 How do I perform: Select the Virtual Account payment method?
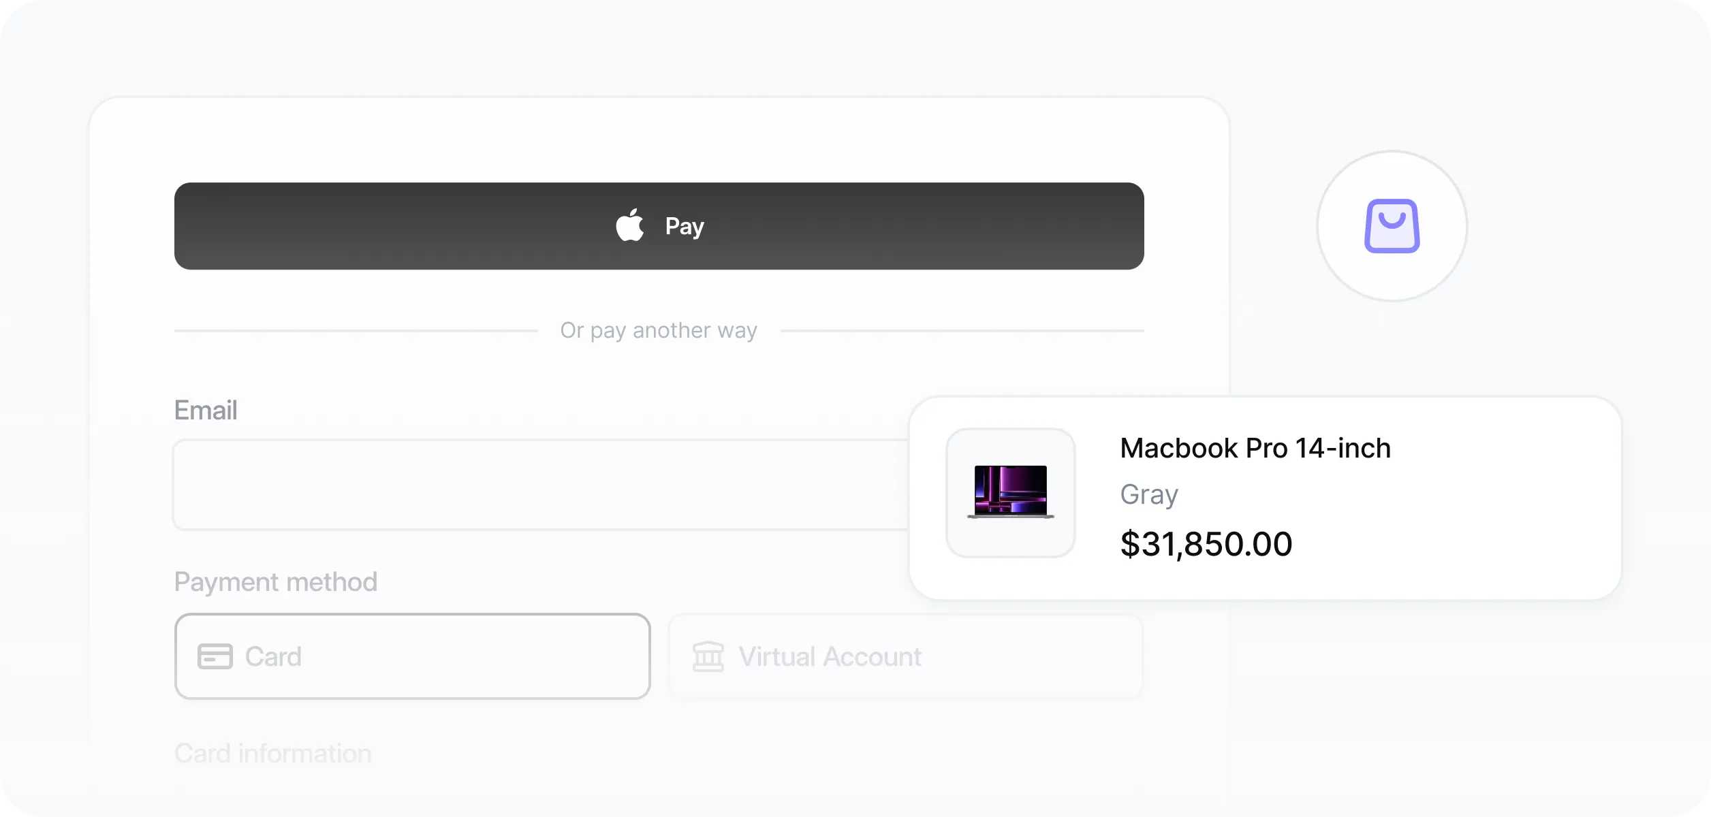click(x=906, y=656)
